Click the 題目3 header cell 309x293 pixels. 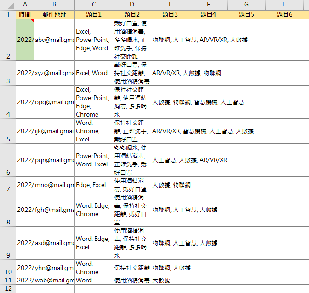click(x=170, y=15)
